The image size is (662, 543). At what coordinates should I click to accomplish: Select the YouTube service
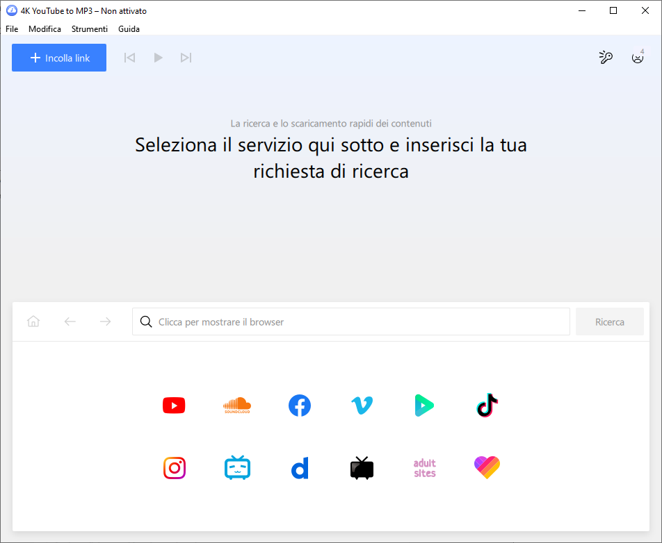[174, 406]
